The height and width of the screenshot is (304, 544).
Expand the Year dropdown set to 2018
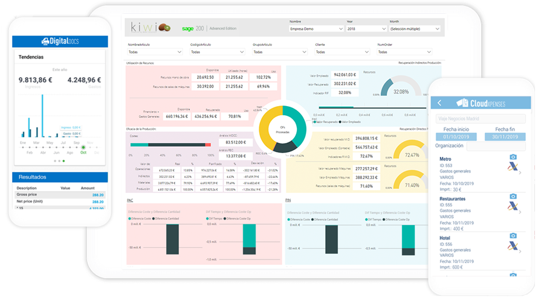pos(366,28)
